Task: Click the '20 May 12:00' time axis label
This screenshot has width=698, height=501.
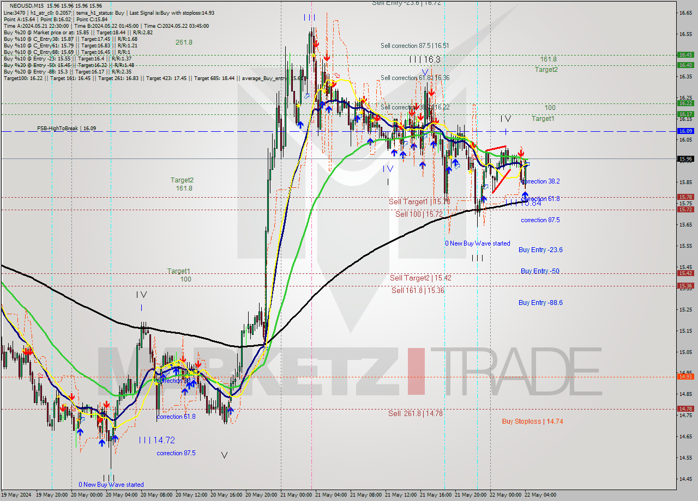Action: pyautogui.click(x=191, y=495)
